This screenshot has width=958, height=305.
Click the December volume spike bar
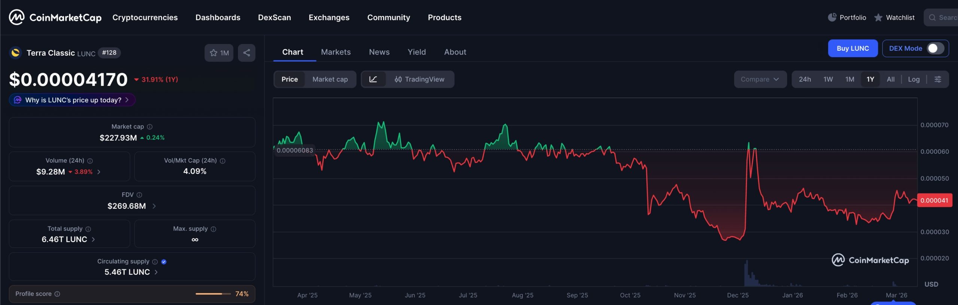point(747,273)
